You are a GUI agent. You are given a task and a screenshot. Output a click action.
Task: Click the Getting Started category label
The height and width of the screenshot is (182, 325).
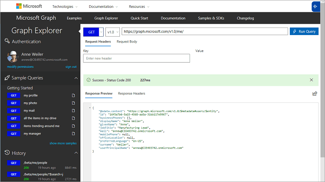[x=20, y=88]
